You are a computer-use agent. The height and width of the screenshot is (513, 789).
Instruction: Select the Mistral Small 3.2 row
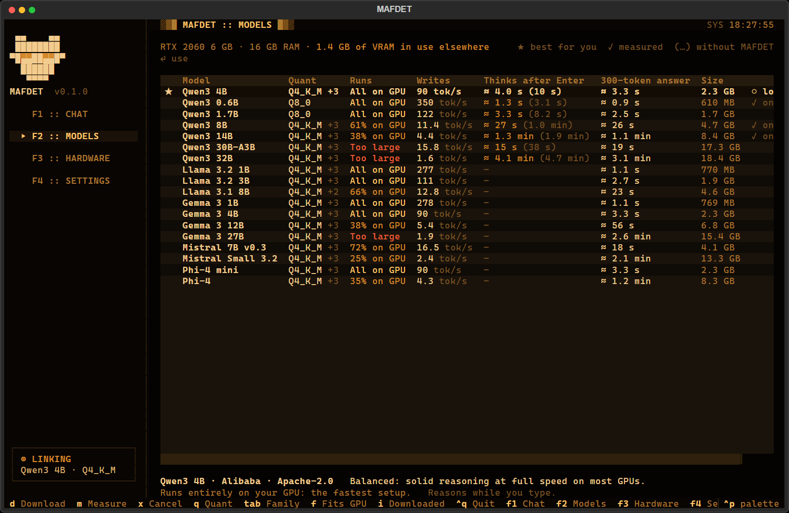pyautogui.click(x=467, y=258)
